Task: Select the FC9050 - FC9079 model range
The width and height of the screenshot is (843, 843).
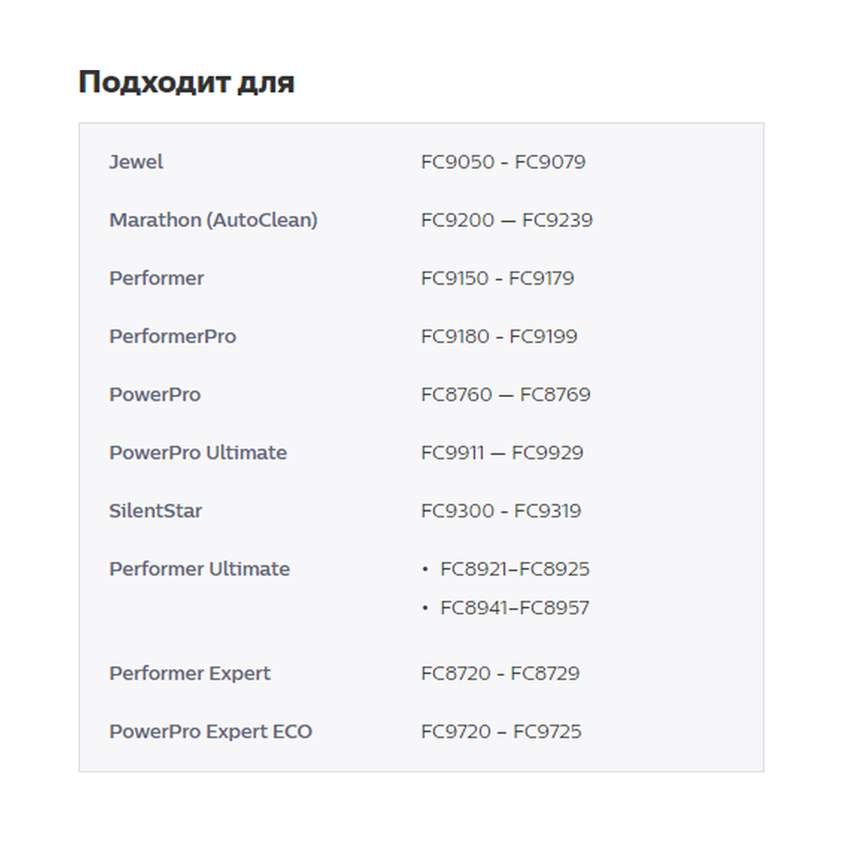Action: 502,162
